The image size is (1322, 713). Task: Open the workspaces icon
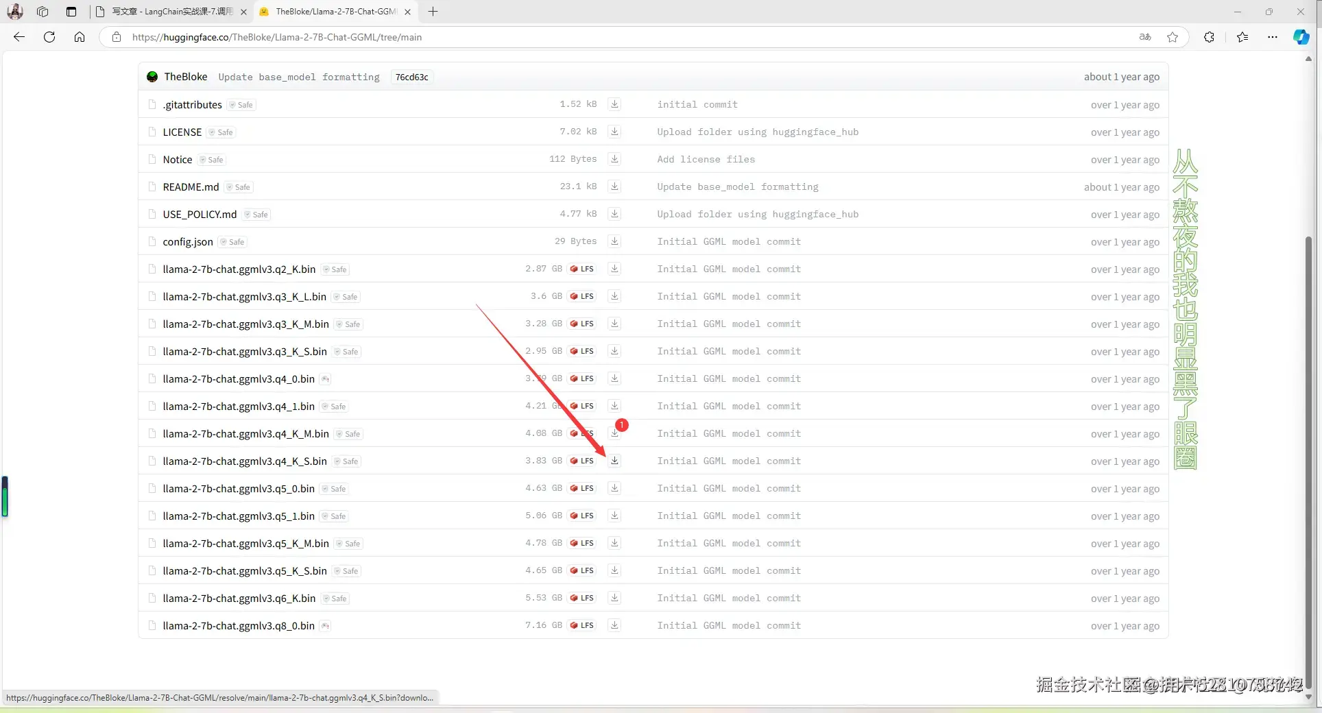click(43, 12)
